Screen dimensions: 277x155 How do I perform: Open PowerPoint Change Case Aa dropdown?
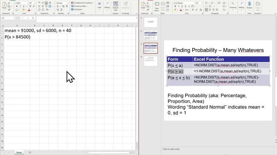(x=187, y=10)
